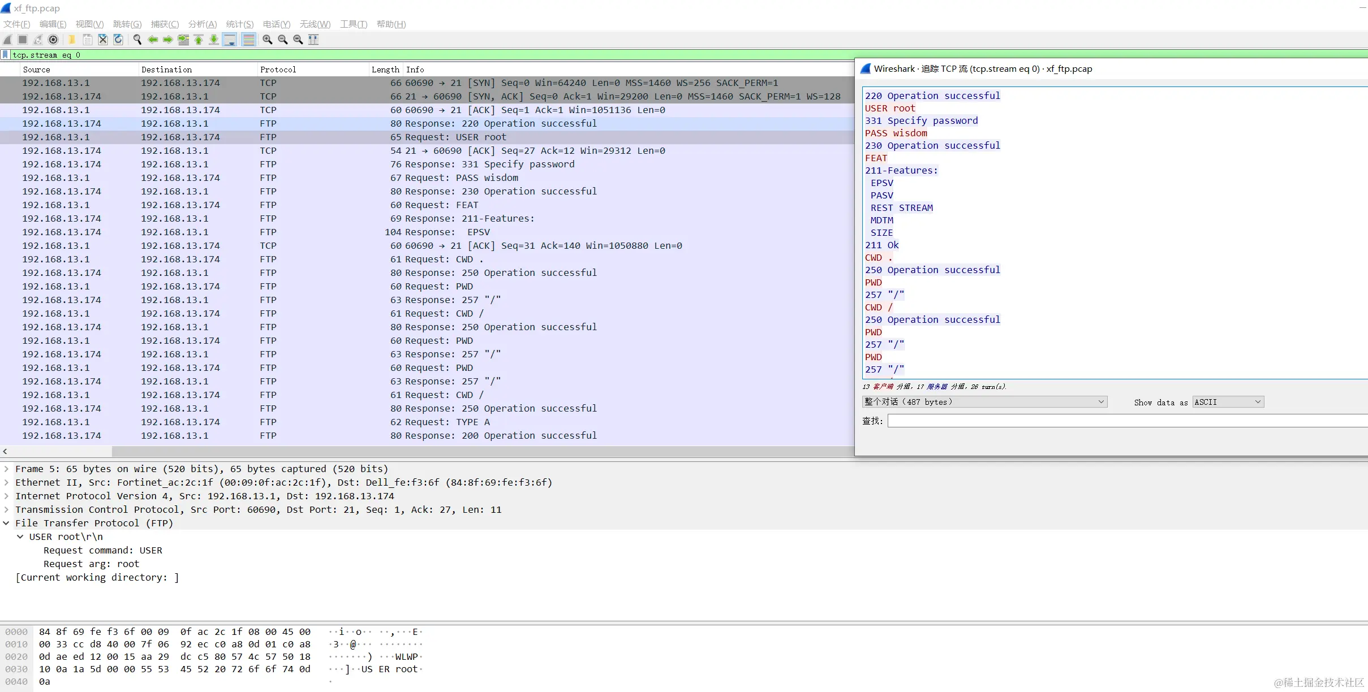The image size is (1368, 692).
Task: Open the 视图(V) menu
Action: click(90, 24)
